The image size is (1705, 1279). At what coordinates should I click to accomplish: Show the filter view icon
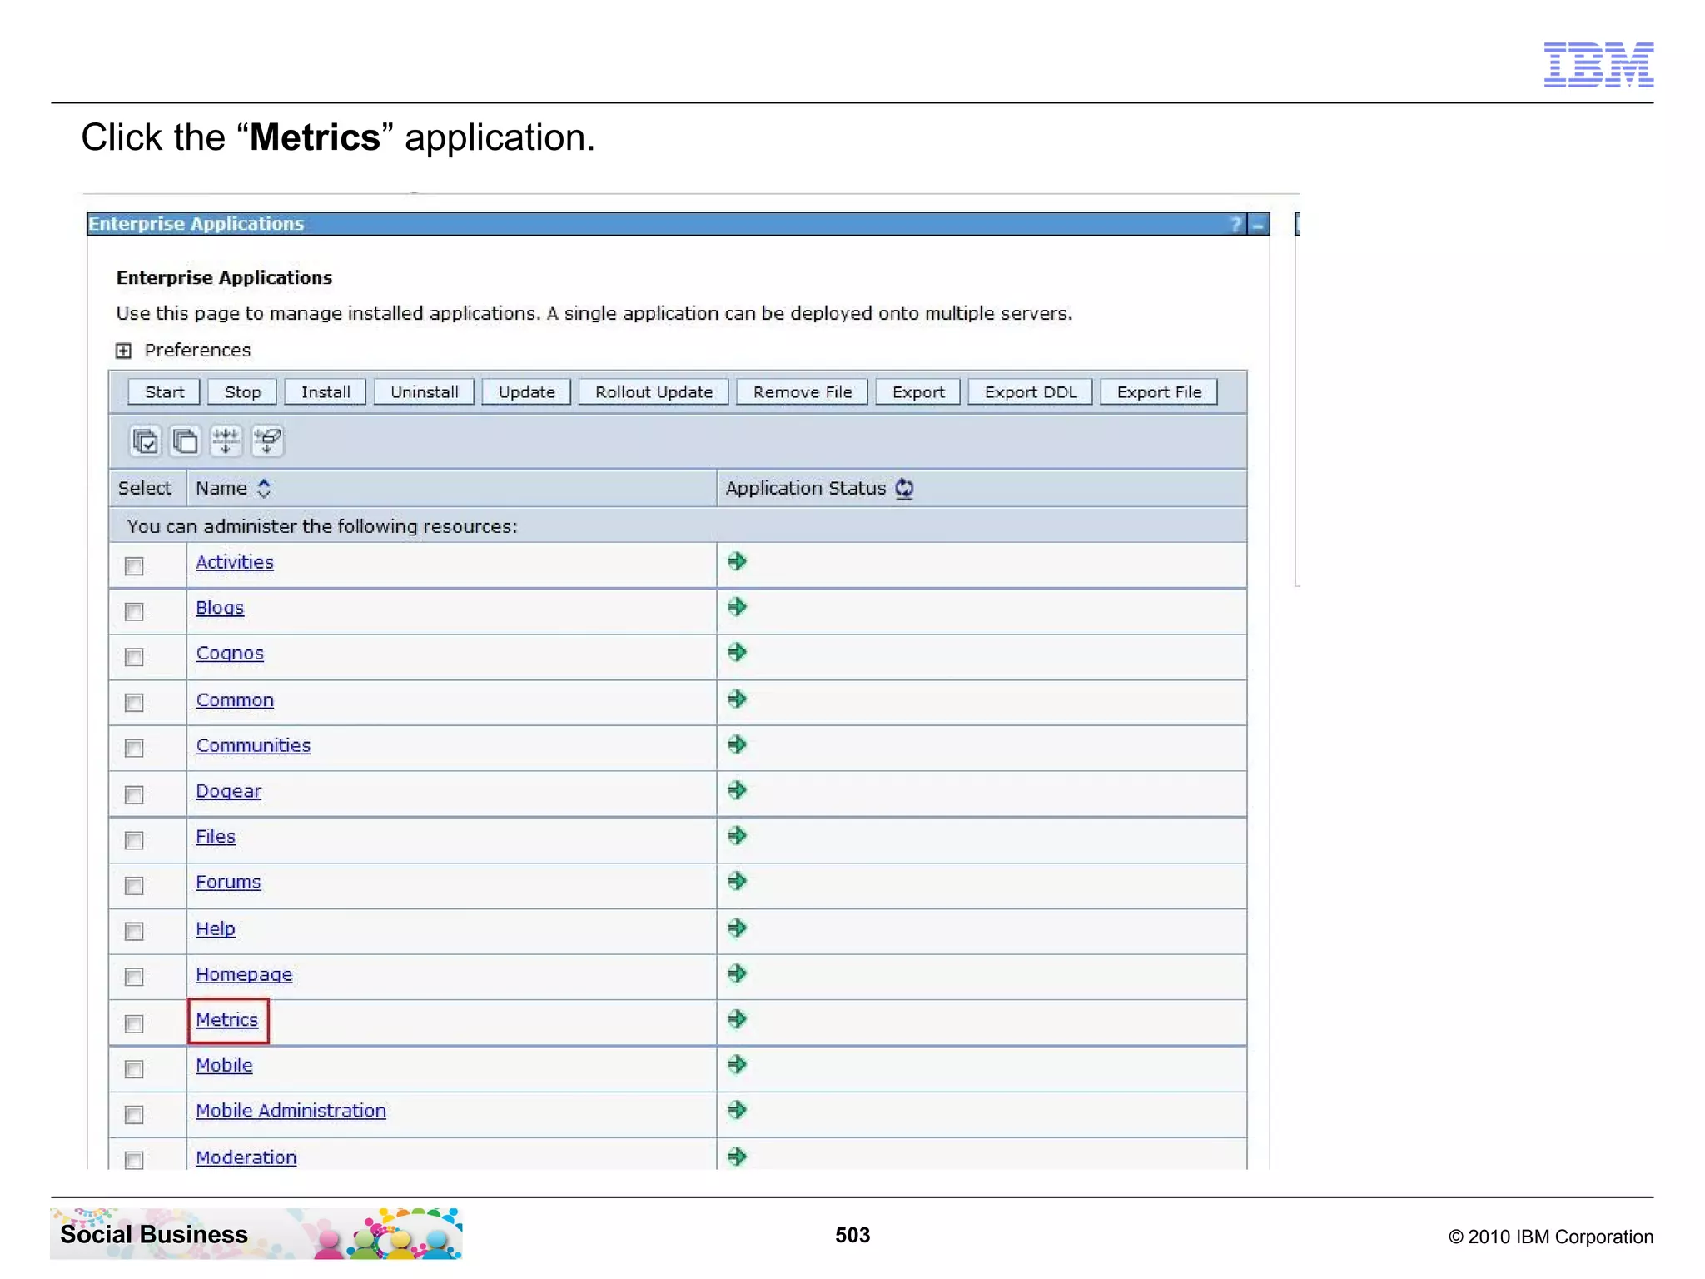coord(226,440)
